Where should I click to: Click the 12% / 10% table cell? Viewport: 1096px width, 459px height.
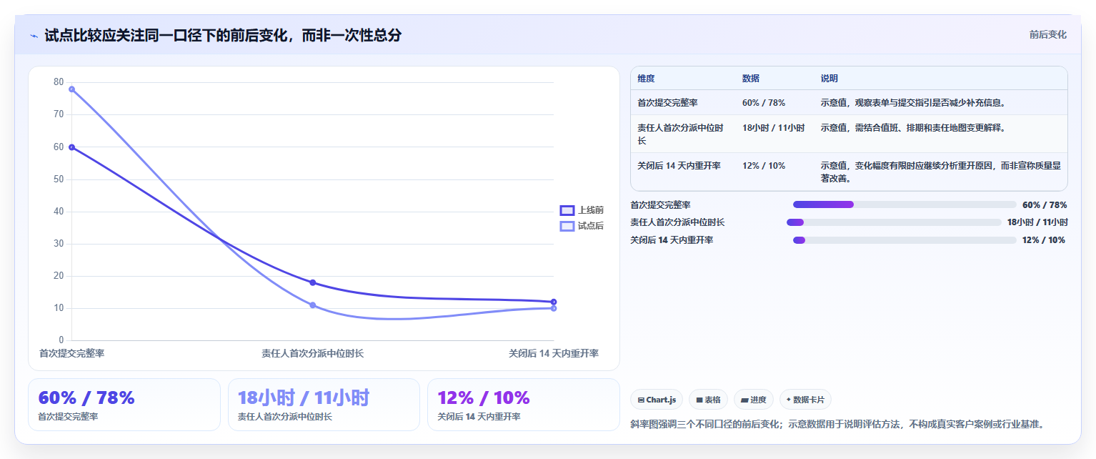coord(764,166)
